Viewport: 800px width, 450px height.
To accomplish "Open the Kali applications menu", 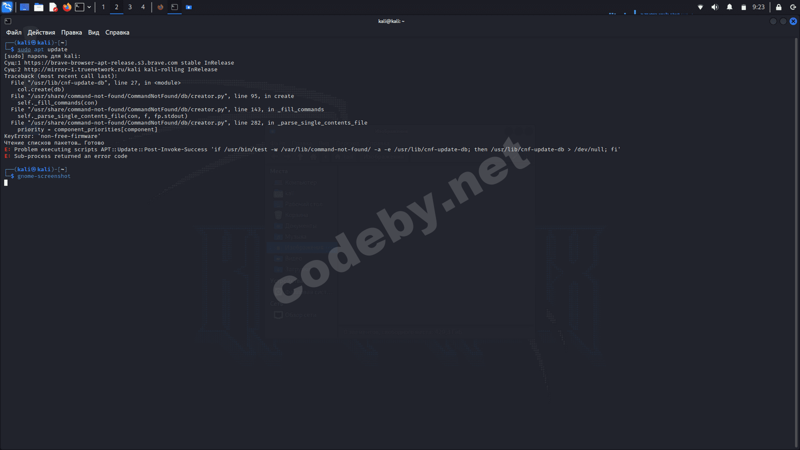I will tap(7, 7).
